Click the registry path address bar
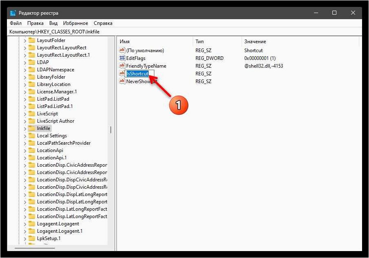Screen dimensions: 369x258 click(x=184, y=31)
